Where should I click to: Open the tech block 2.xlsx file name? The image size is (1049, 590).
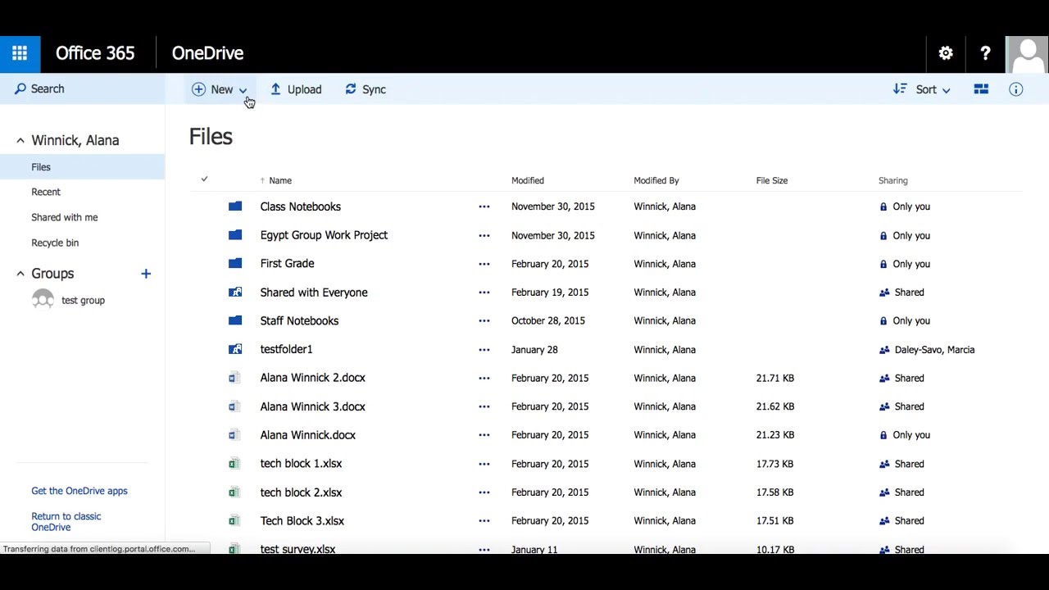pos(301,492)
